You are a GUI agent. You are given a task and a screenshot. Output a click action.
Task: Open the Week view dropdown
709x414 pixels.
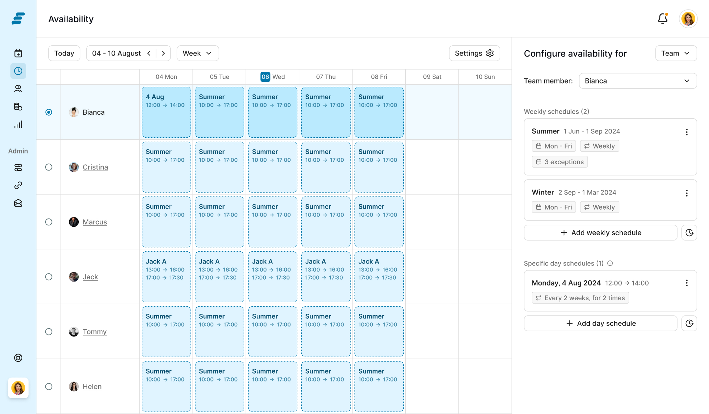[198, 53]
